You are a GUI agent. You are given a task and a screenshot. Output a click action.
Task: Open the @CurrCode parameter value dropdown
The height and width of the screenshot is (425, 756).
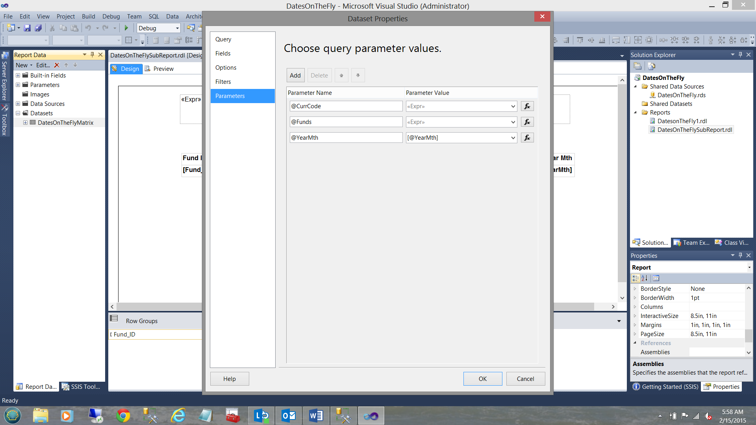513,106
